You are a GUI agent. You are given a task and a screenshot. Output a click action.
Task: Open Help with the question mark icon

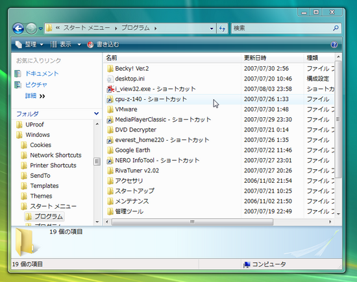pyautogui.click(x=334, y=44)
